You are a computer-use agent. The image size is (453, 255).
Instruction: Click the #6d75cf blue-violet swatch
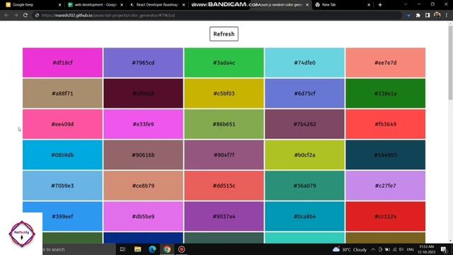coord(304,93)
